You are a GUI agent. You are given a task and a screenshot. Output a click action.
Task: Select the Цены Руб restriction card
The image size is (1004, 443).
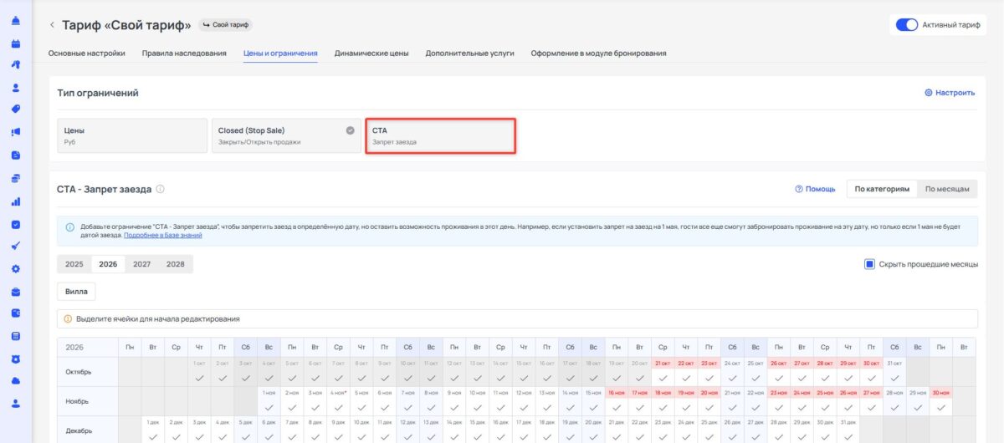point(131,135)
